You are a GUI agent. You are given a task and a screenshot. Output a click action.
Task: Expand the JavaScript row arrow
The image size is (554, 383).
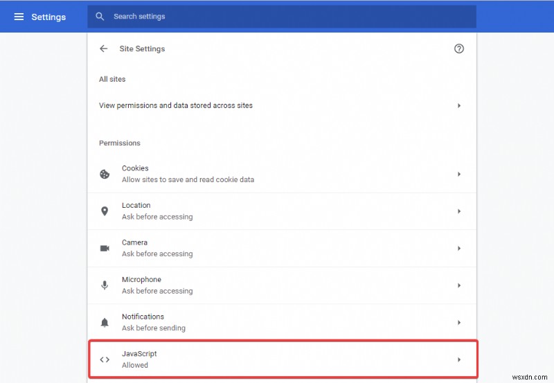[x=459, y=359]
